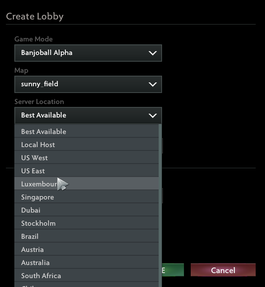Click the partially hidden green Create button

(173, 270)
